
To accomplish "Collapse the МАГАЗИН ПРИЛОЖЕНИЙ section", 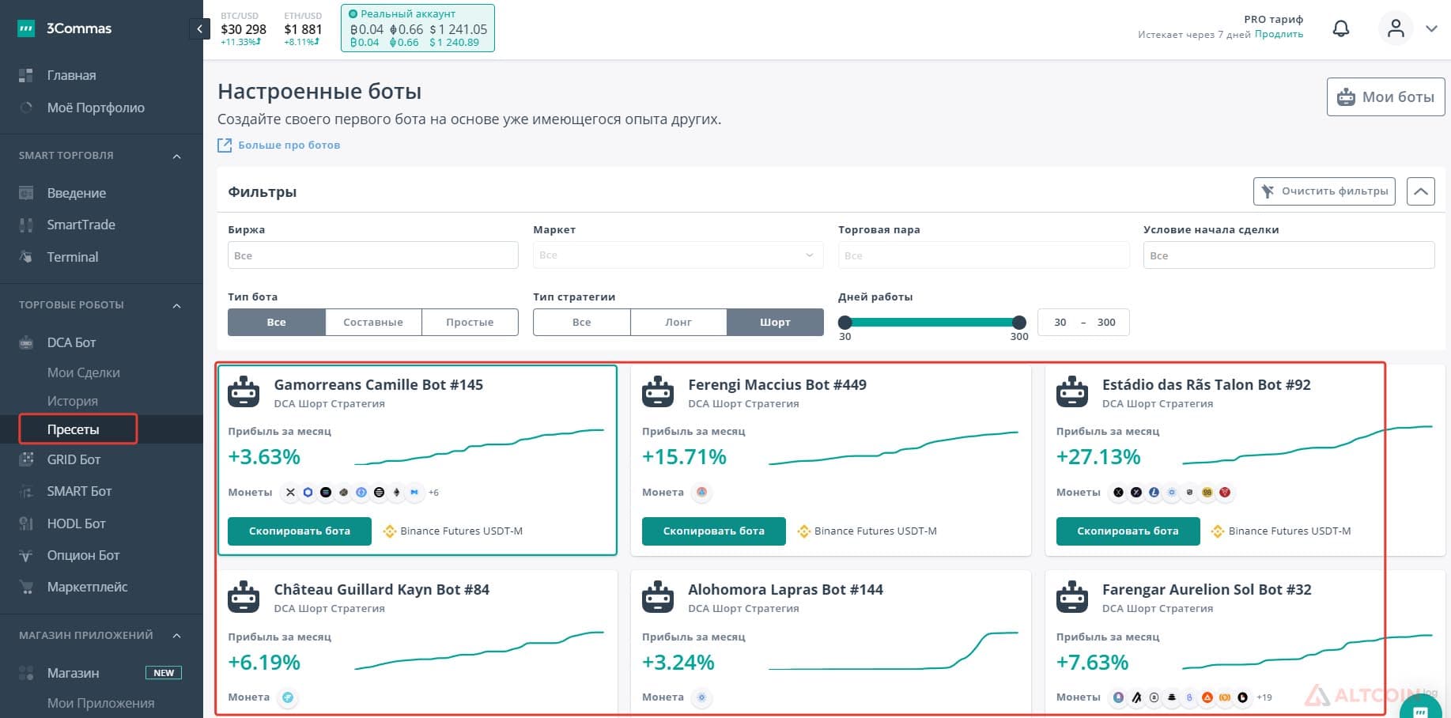I will (177, 636).
